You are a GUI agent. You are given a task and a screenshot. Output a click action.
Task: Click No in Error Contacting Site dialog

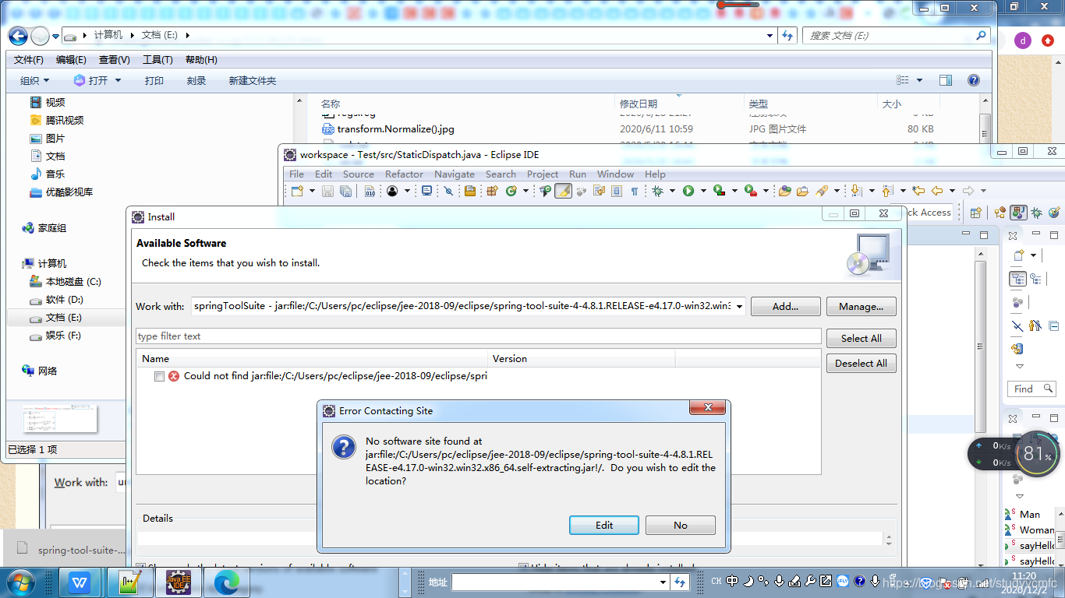681,526
